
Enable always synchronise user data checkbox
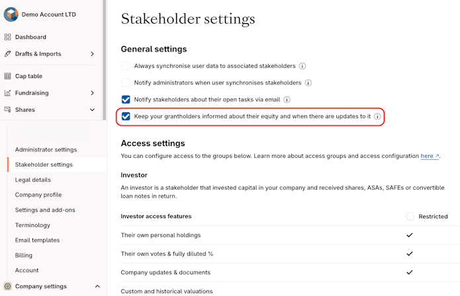[x=126, y=66]
